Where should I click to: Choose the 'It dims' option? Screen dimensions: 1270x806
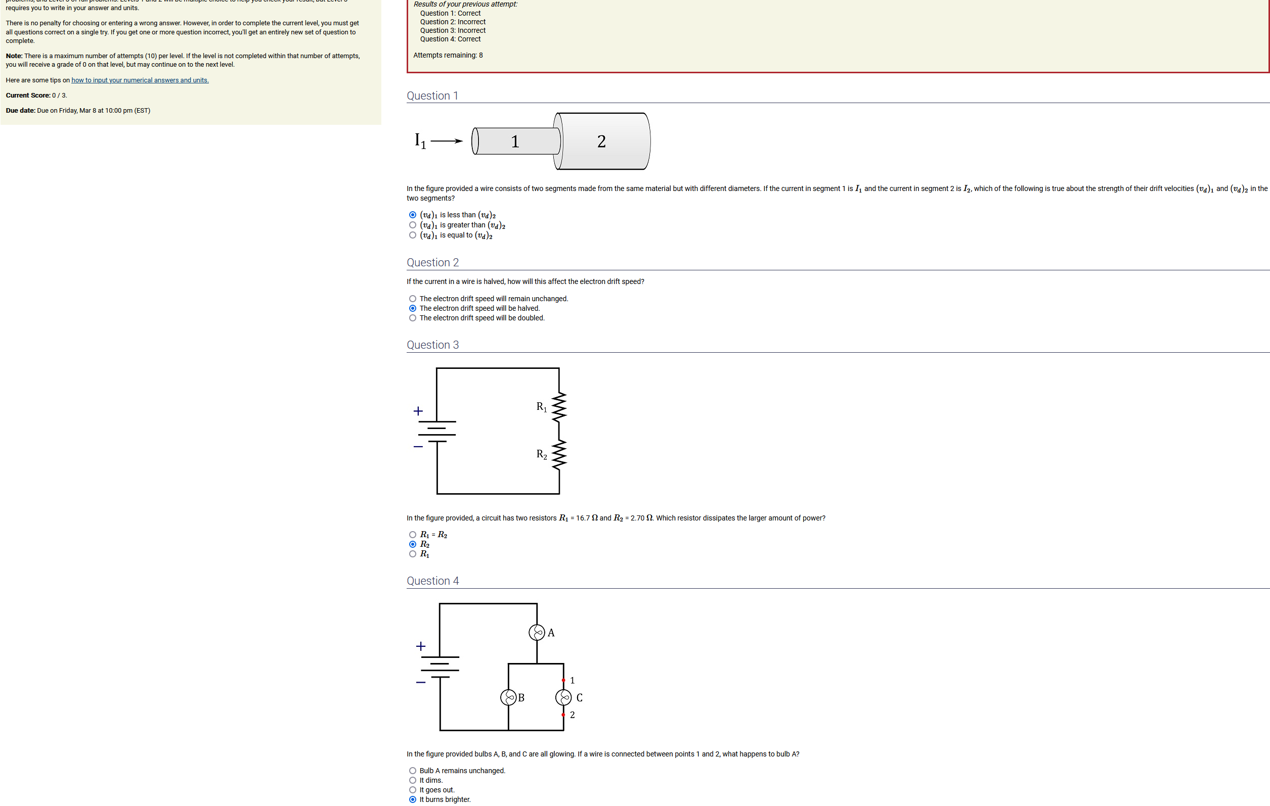[x=412, y=780]
